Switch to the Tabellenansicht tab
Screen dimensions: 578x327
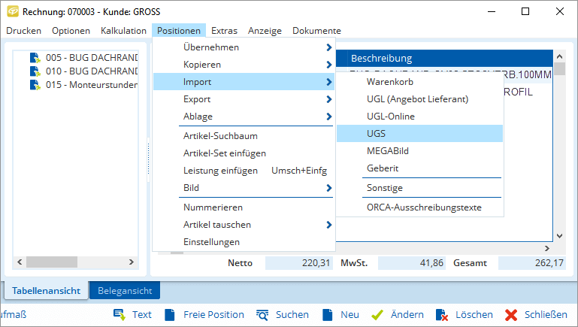[46, 291]
